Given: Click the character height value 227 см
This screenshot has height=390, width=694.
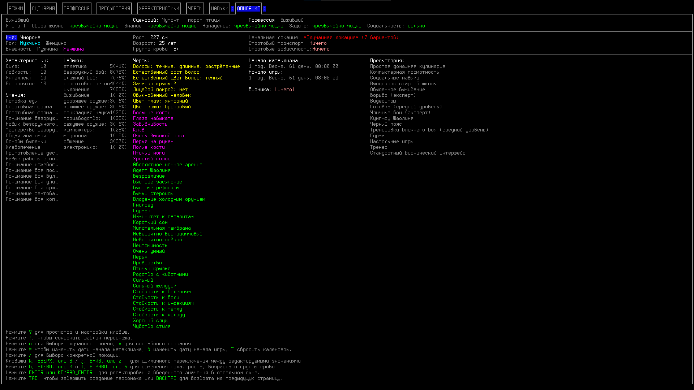Looking at the screenshot, I should [x=159, y=38].
